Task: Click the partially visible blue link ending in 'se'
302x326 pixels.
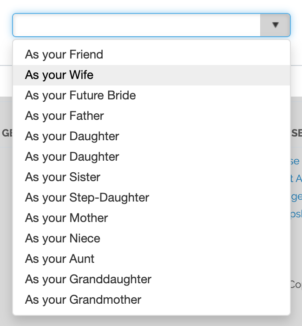Action: [x=295, y=162]
